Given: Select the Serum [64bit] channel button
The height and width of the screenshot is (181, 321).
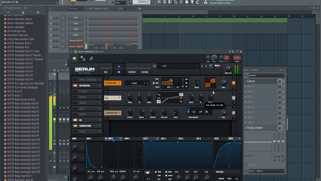Looking at the screenshot, I should coord(76,40).
